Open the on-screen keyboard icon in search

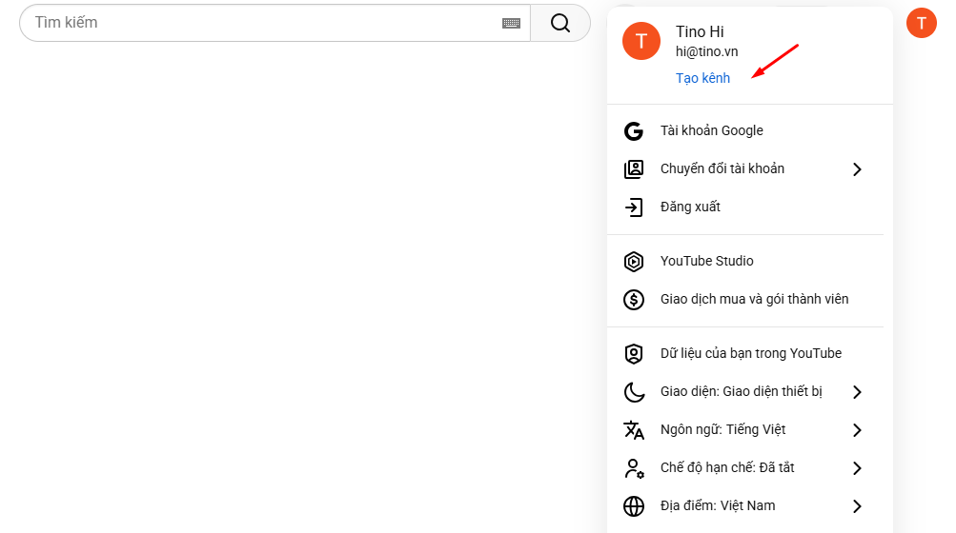[x=512, y=23]
